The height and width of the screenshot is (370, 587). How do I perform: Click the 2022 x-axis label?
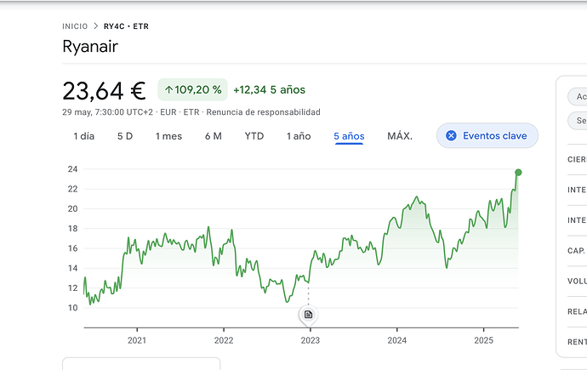pyautogui.click(x=224, y=340)
